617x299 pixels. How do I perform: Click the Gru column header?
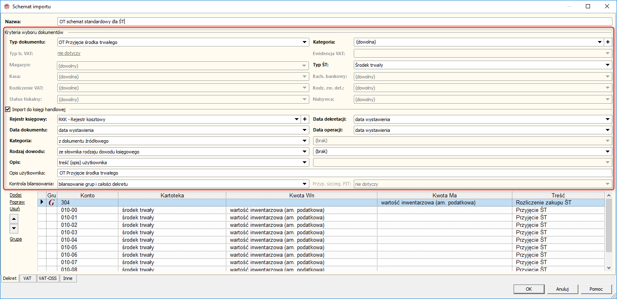tap(51, 195)
